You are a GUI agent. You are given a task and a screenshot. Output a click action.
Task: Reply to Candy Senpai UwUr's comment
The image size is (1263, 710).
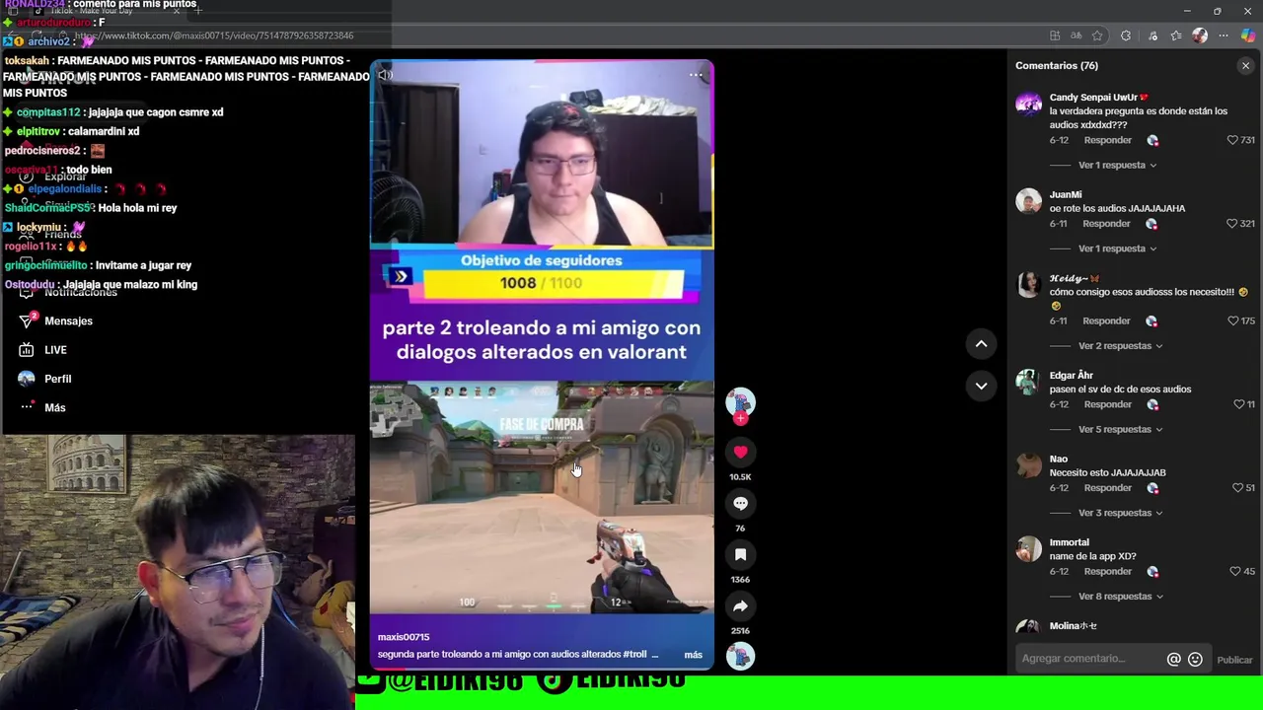coord(1107,140)
